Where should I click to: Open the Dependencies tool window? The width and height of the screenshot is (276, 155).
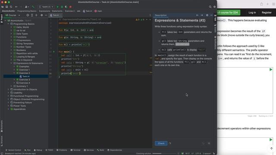pyautogui.click(x=115, y=150)
